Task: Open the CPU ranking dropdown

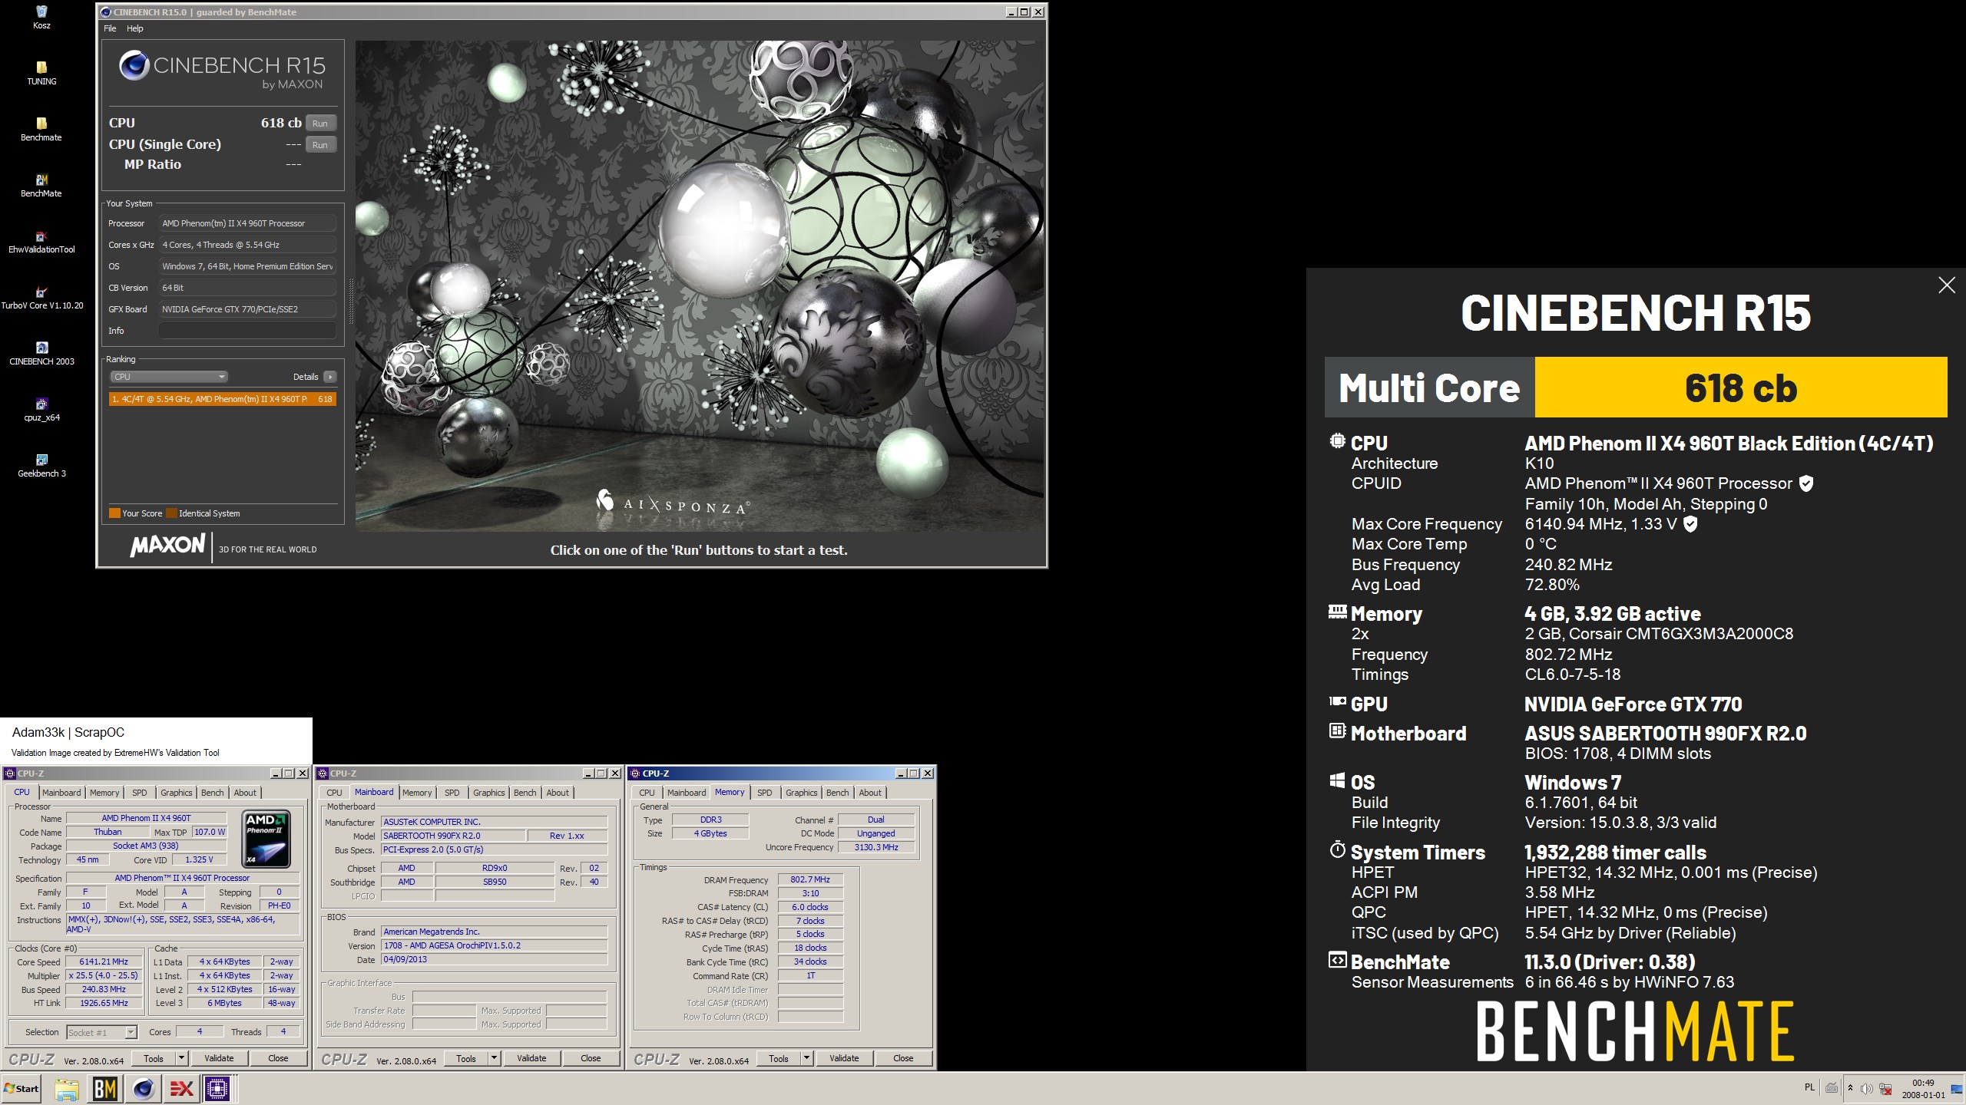Action: (x=169, y=377)
